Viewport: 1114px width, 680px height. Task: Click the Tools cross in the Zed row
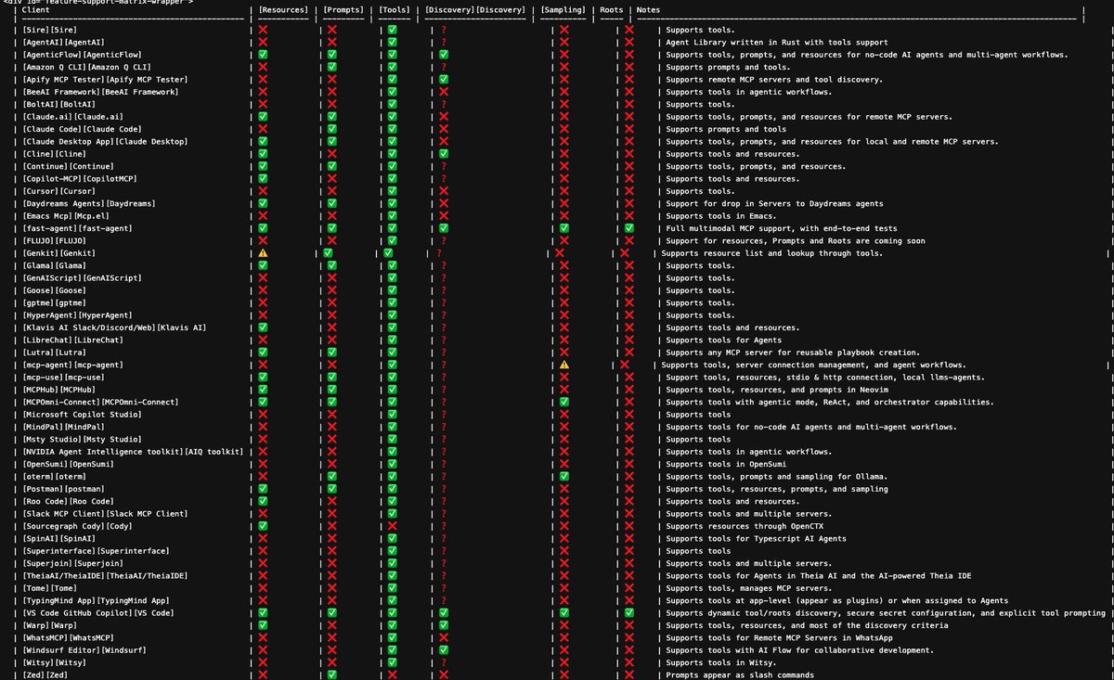[393, 674]
